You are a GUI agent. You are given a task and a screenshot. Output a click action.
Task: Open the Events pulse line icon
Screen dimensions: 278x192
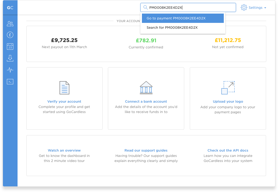tap(10, 70)
